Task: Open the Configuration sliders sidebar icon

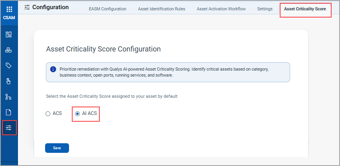Action: coord(9,128)
